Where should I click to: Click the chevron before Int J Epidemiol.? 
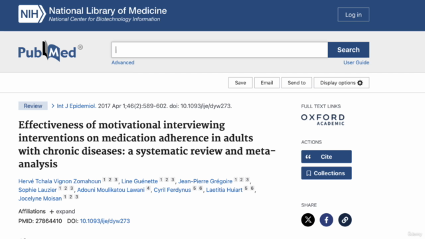53,106
